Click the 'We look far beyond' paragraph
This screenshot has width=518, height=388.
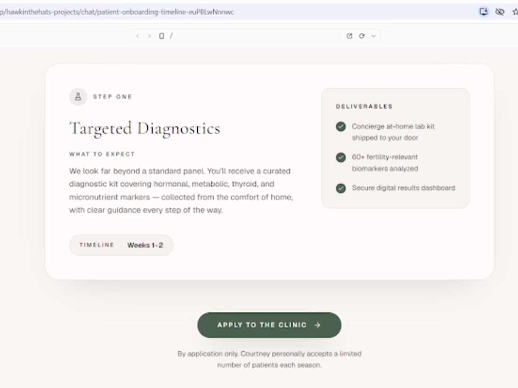pyautogui.click(x=181, y=190)
